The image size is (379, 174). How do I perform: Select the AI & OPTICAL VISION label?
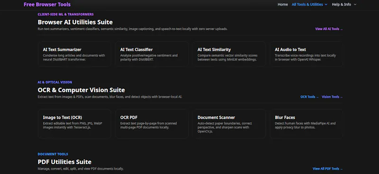click(x=55, y=82)
